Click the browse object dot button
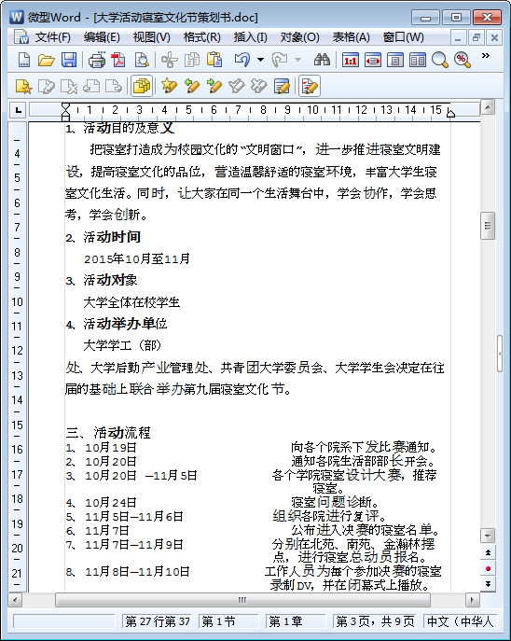This screenshot has height=641, width=511. click(488, 568)
